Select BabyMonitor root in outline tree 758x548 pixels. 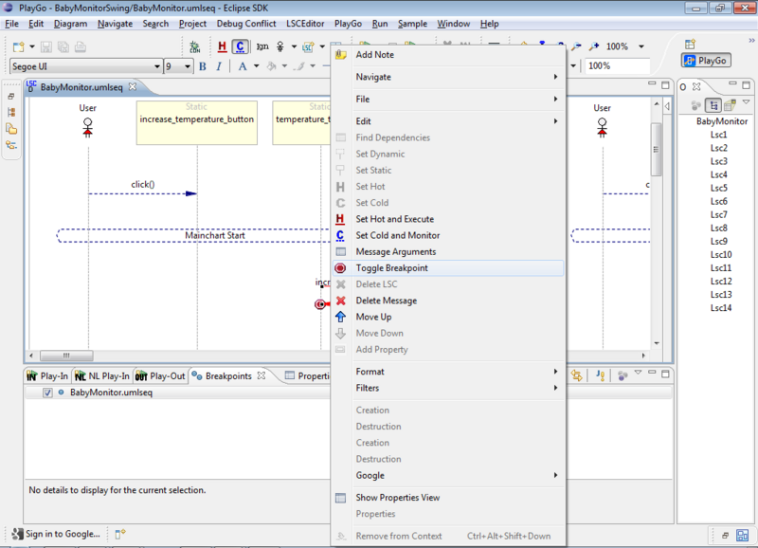tap(722, 121)
